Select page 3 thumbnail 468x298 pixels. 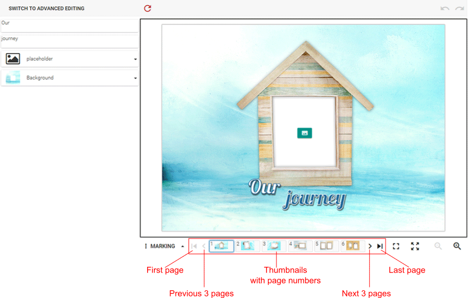(x=274, y=246)
